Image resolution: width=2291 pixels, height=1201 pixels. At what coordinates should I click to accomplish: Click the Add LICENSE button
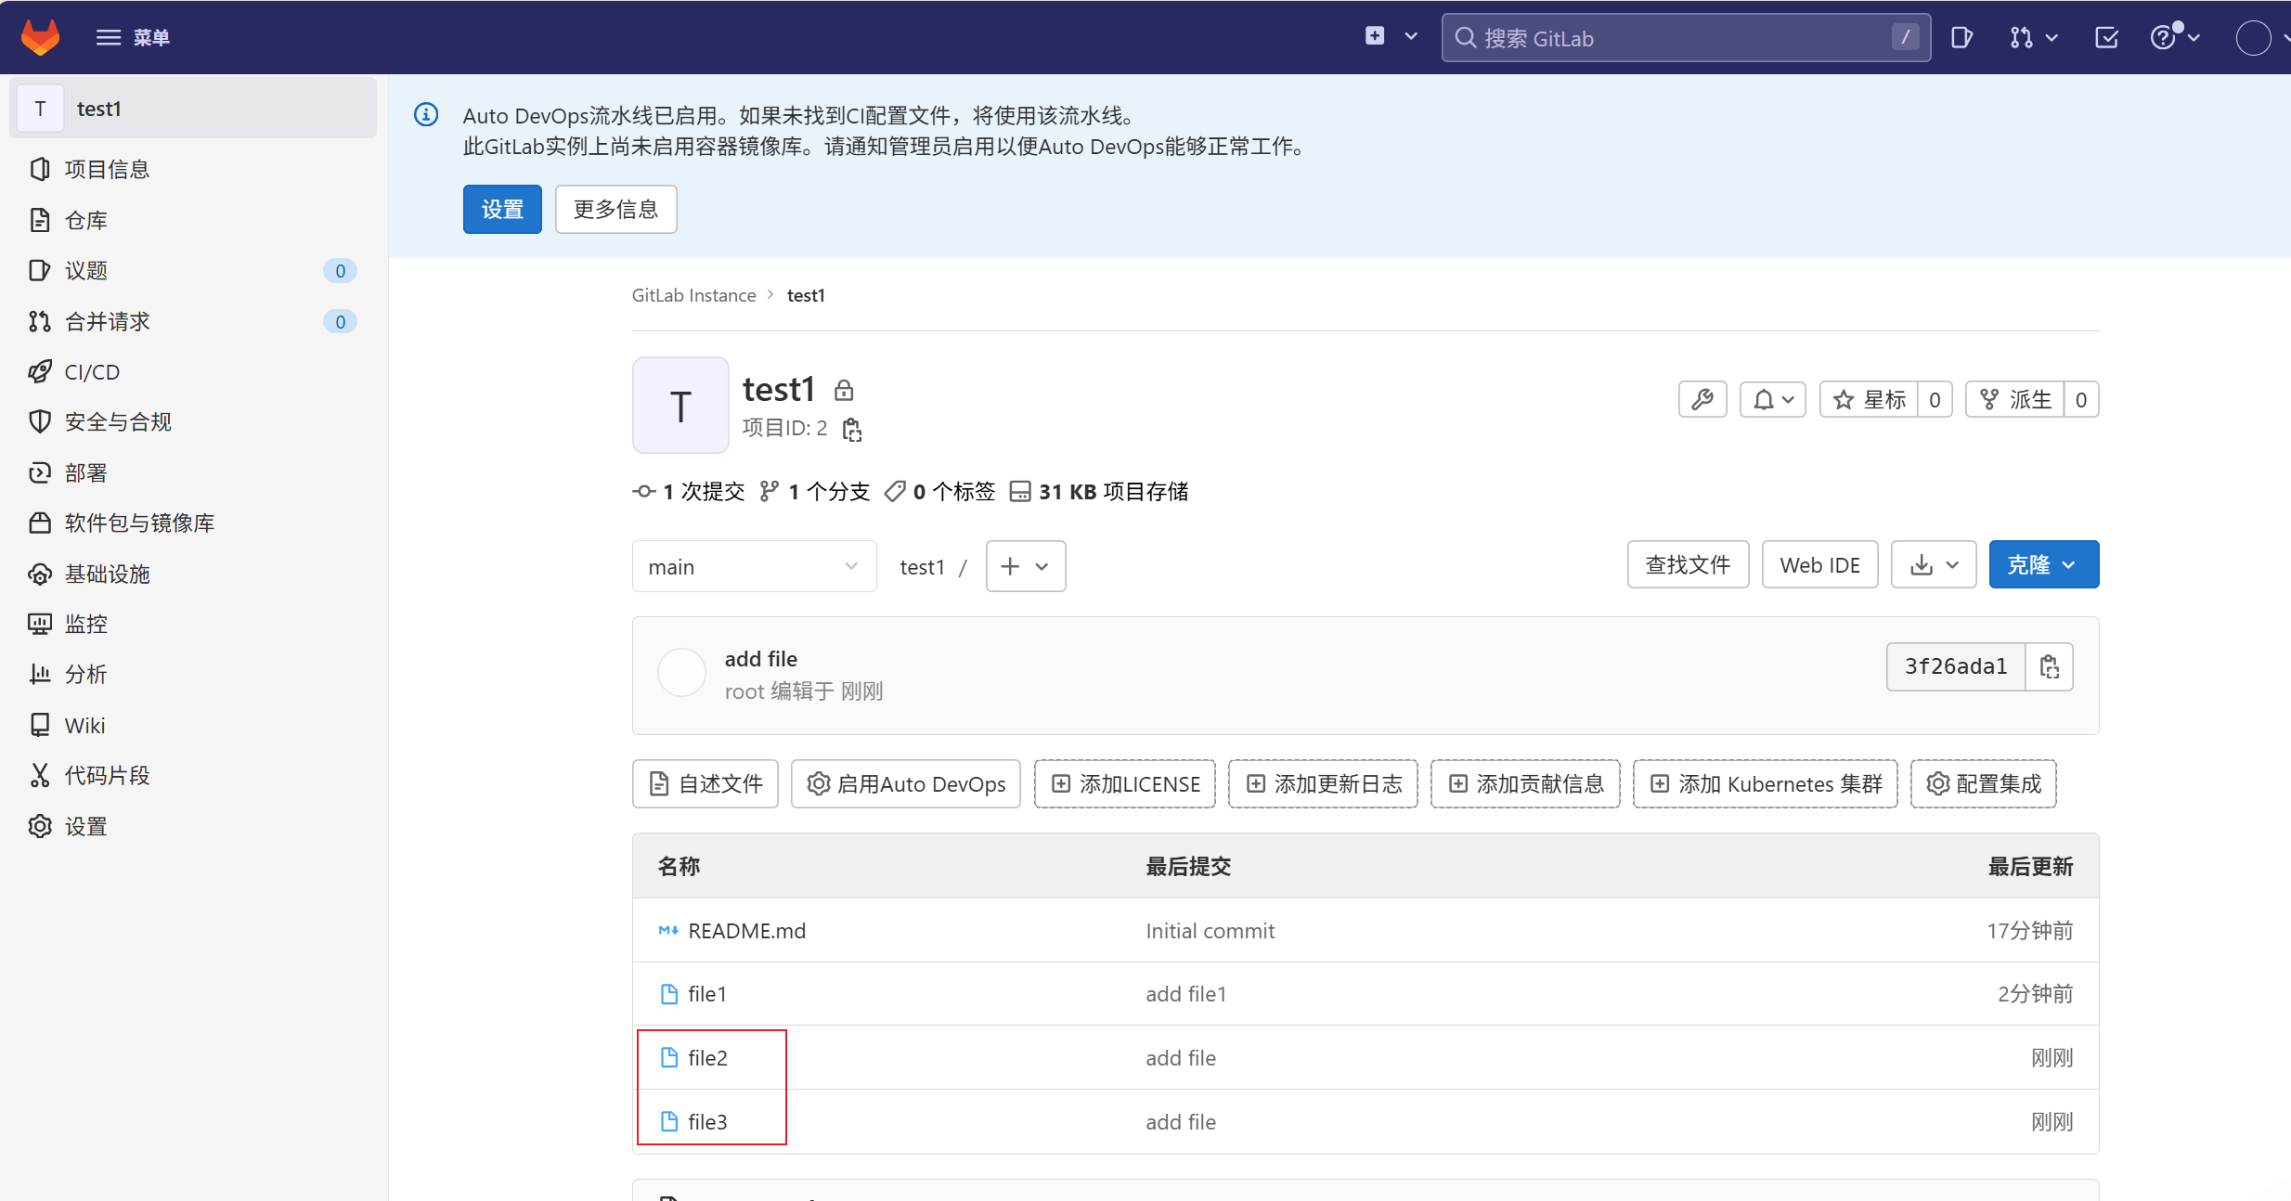coord(1124,784)
